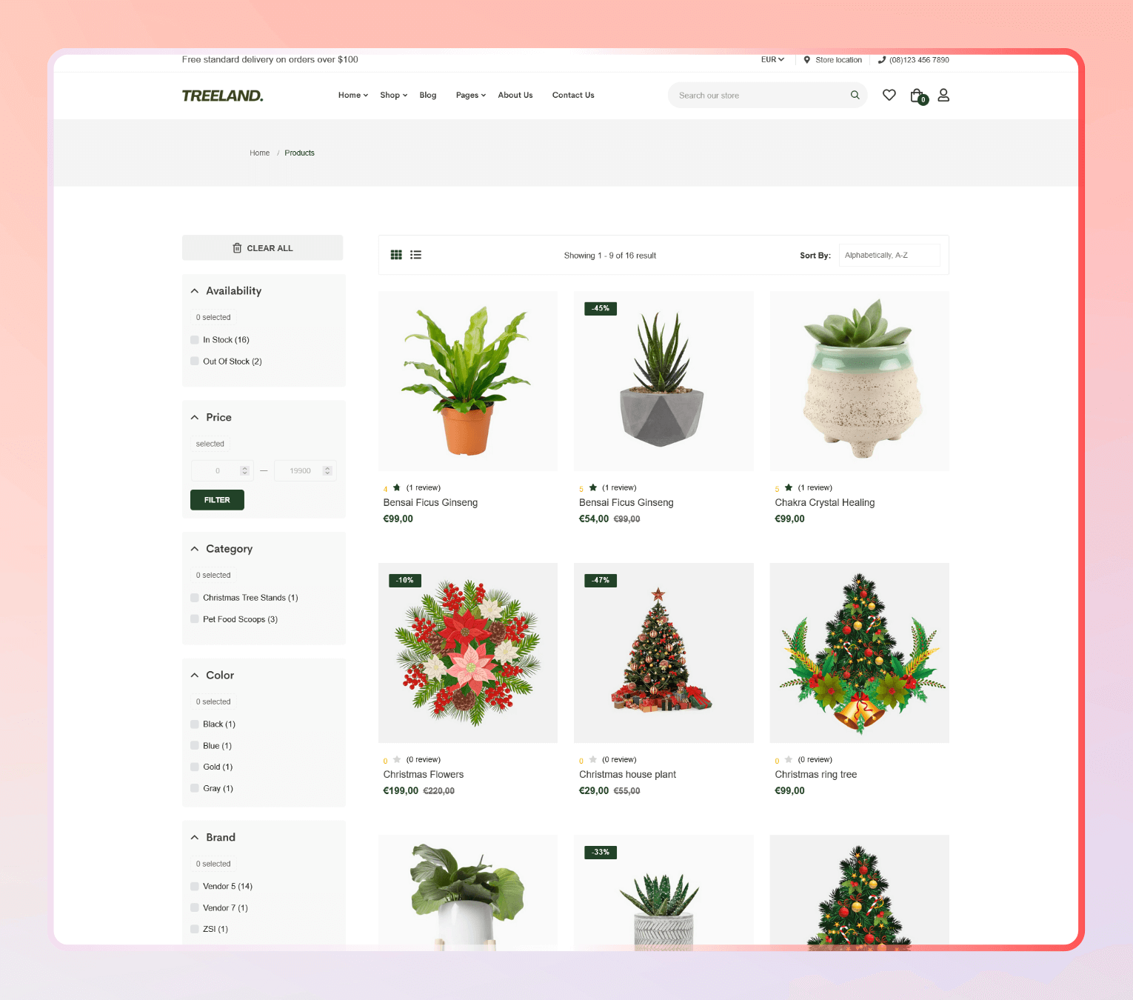Image resolution: width=1133 pixels, height=1000 pixels.
Task: Switch to grid view layout
Action: pyautogui.click(x=396, y=255)
